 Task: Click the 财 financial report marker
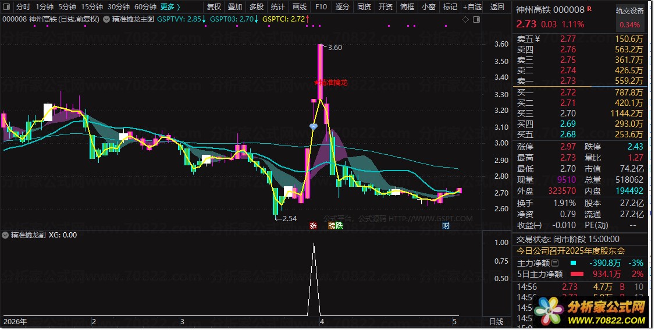(446, 226)
